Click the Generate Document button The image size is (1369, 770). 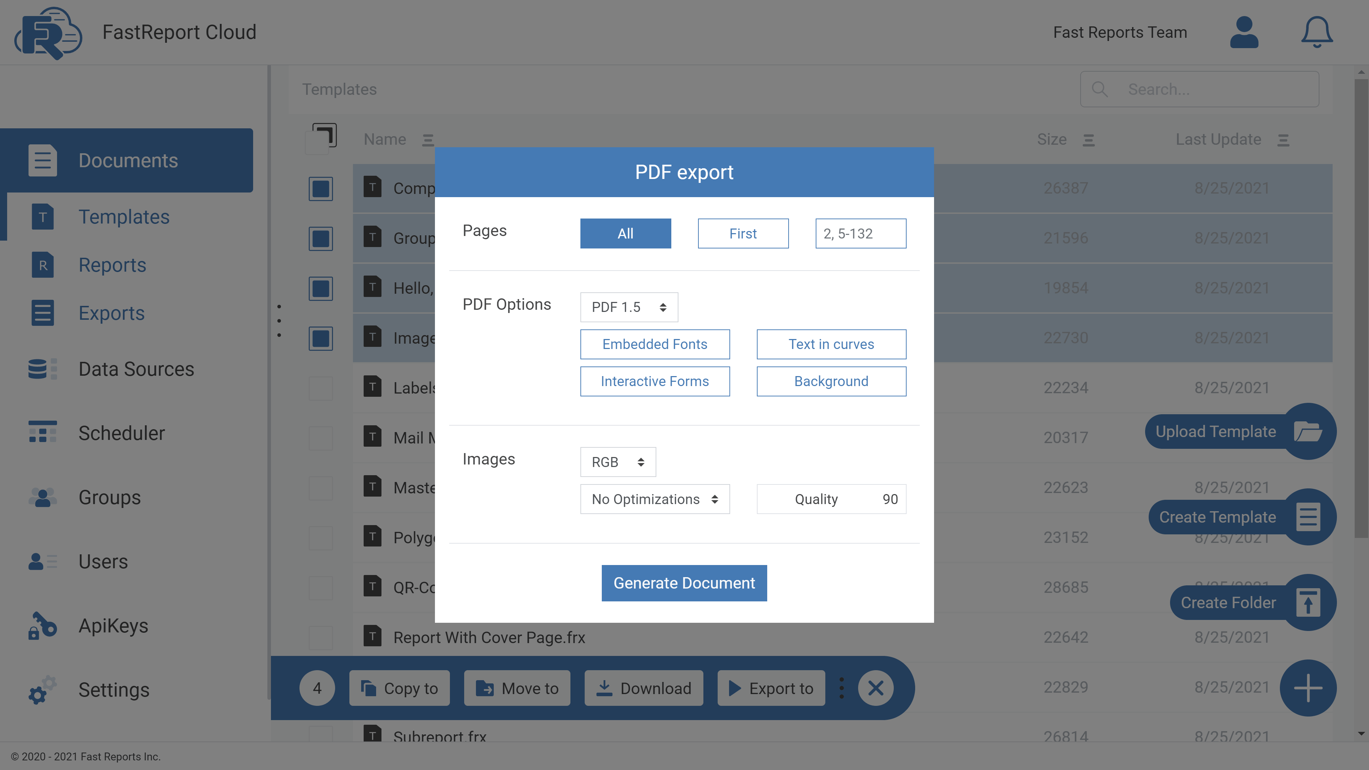(684, 583)
